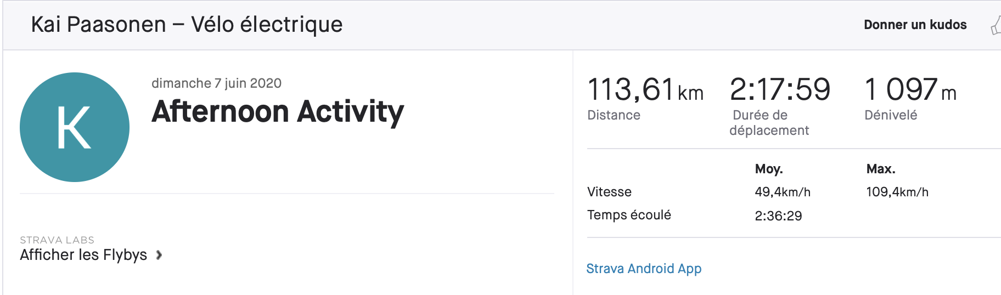Click the chevron arrow beside Afficher les Flybys

coord(159,255)
